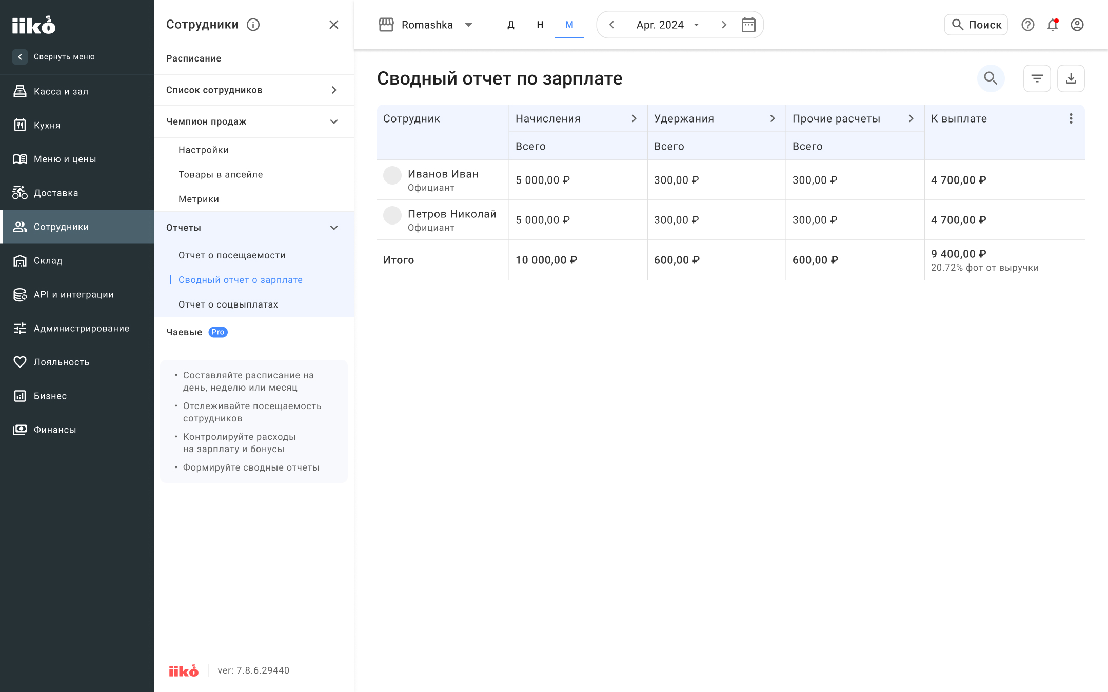Open the Лояльность section
The width and height of the screenshot is (1108, 692).
pos(77,362)
